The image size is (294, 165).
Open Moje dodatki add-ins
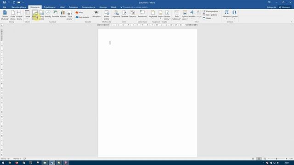click(83, 17)
